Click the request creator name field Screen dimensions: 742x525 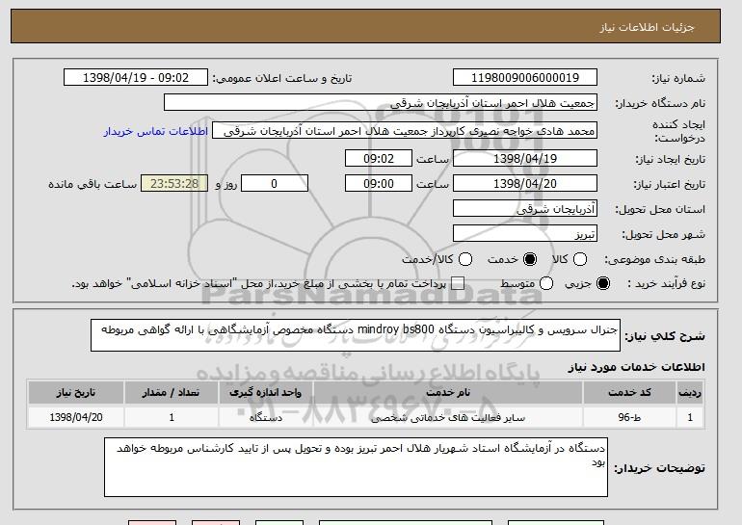405,131
